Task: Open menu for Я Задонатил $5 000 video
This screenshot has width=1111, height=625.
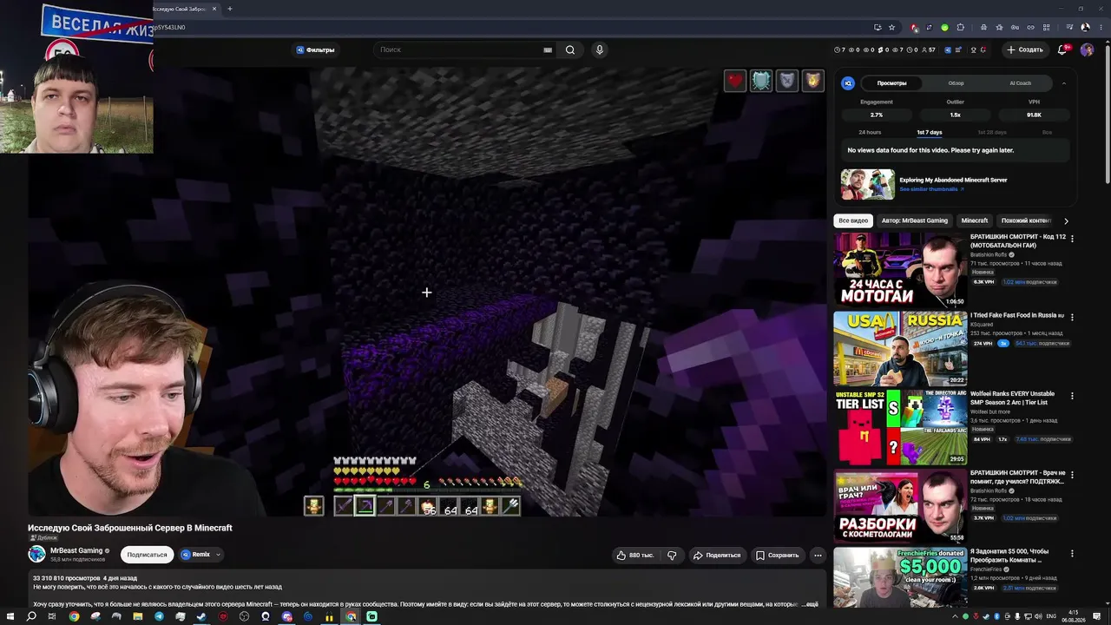Action: point(1072,554)
